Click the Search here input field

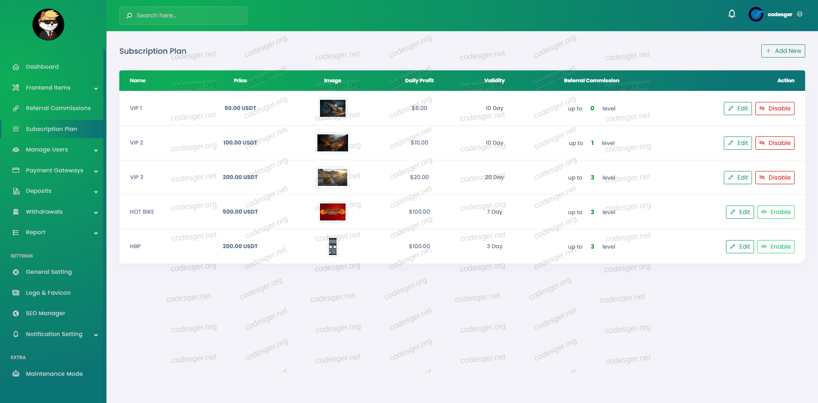[x=183, y=15]
